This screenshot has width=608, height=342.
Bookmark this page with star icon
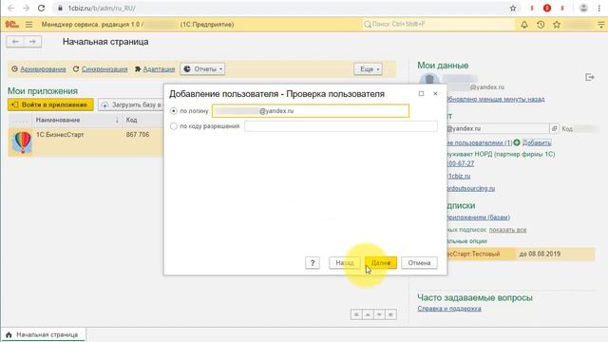[513, 9]
